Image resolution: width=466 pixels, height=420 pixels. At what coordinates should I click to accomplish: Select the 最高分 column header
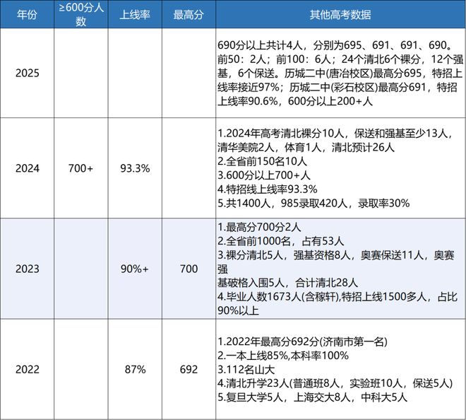click(x=186, y=15)
